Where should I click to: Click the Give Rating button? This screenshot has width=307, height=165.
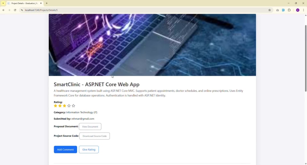pos(89,150)
